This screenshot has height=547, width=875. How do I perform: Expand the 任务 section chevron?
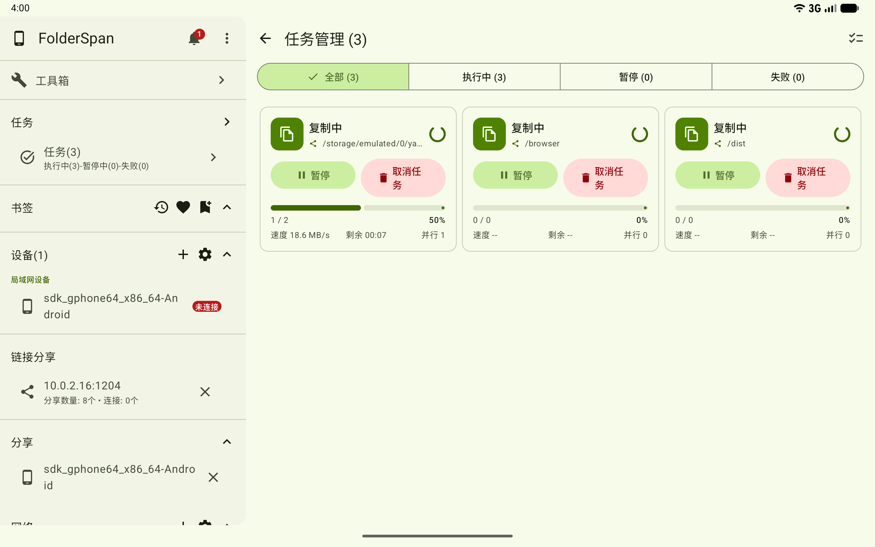227,122
